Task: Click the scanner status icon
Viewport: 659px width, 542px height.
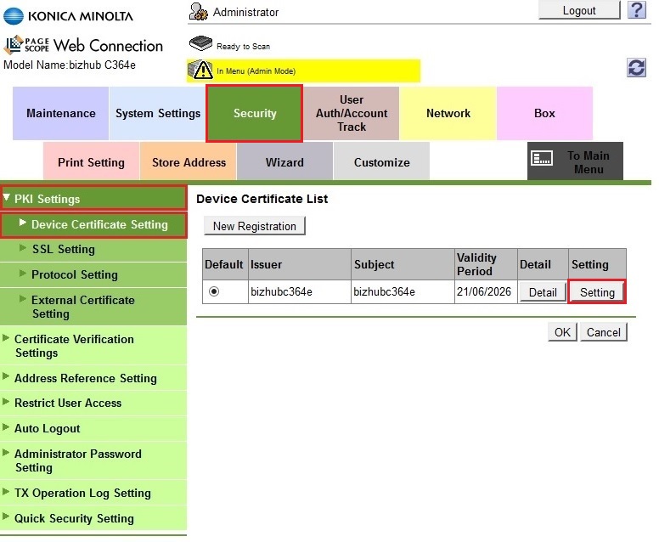Action: click(200, 43)
